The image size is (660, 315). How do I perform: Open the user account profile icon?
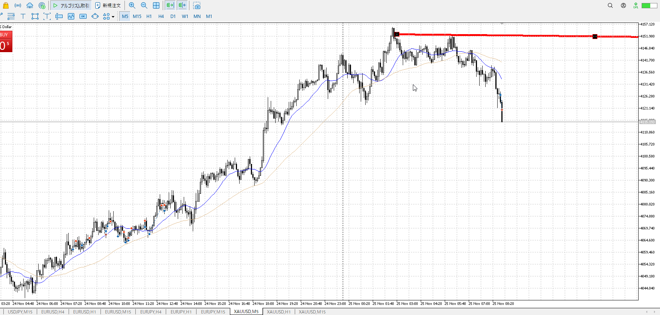click(623, 5)
